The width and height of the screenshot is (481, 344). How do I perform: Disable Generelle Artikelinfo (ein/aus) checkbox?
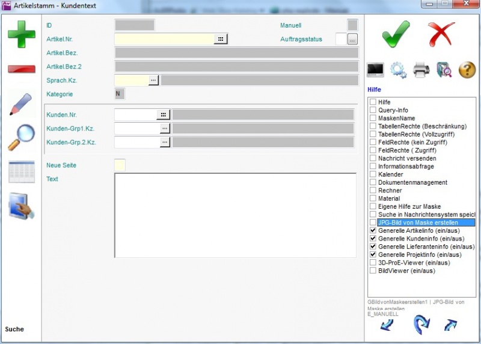click(x=373, y=230)
